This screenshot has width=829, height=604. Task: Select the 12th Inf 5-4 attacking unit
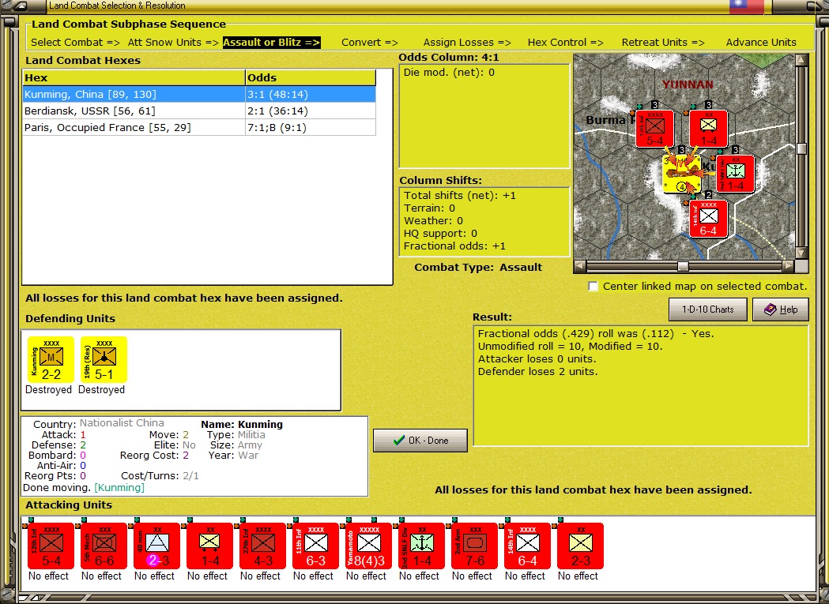pyautogui.click(x=51, y=546)
